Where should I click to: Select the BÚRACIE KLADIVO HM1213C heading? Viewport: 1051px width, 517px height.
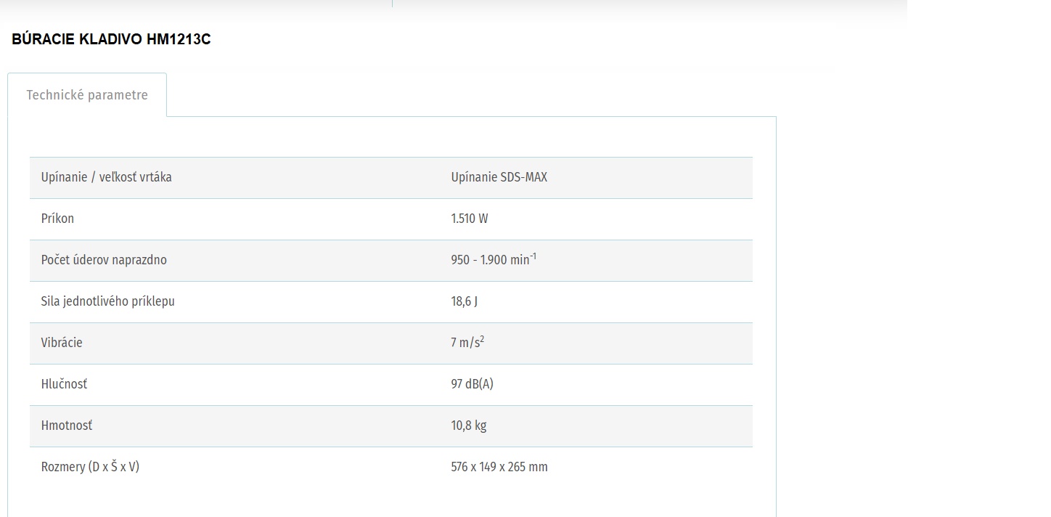111,40
